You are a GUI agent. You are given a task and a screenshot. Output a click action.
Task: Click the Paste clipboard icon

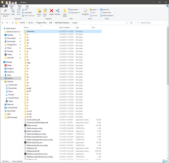19,11
